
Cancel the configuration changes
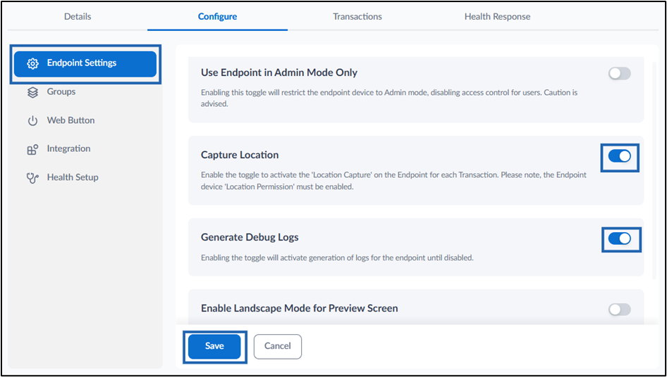277,346
